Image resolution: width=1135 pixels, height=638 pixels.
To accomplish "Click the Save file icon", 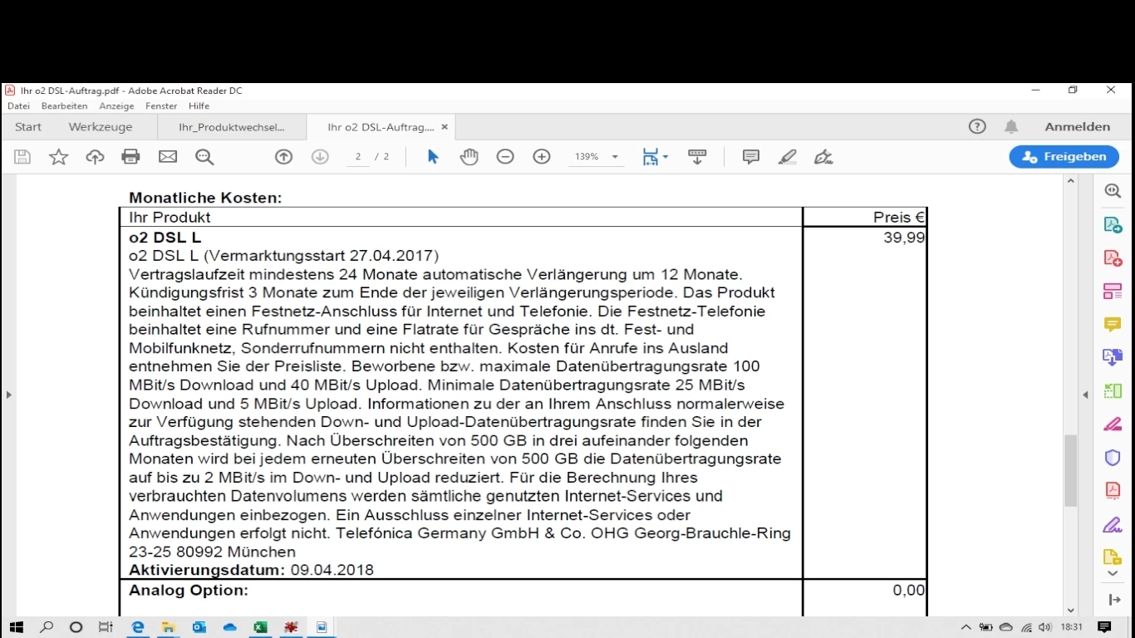I will 22,156.
